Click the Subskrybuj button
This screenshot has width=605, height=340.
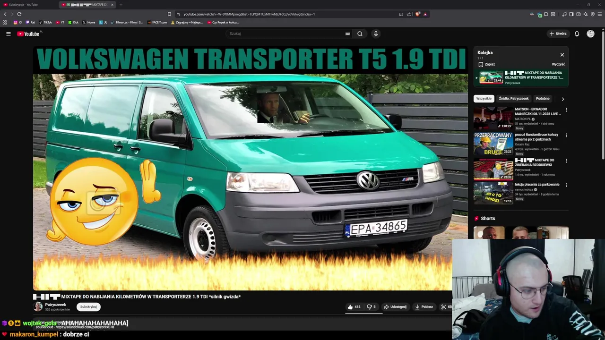click(x=88, y=307)
